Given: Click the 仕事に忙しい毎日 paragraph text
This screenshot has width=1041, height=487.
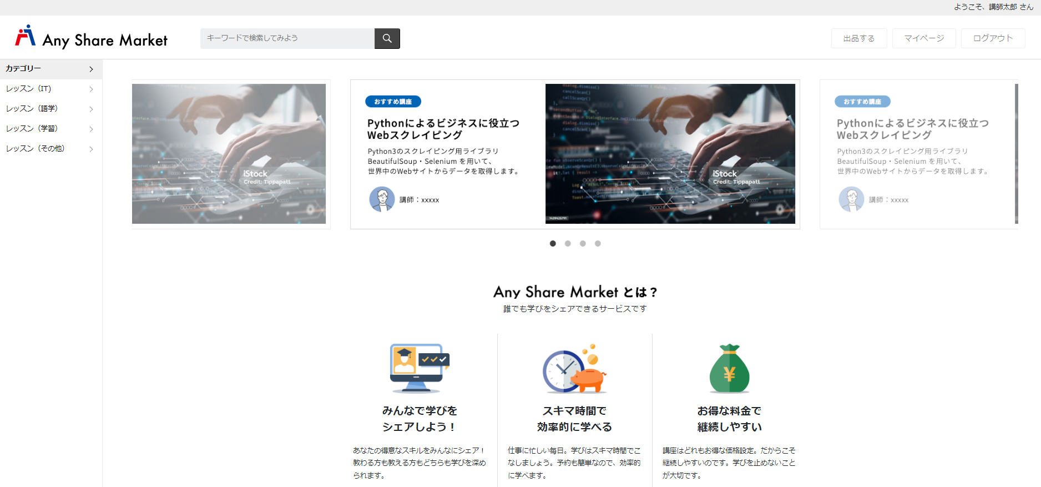Looking at the screenshot, I should 575,463.
